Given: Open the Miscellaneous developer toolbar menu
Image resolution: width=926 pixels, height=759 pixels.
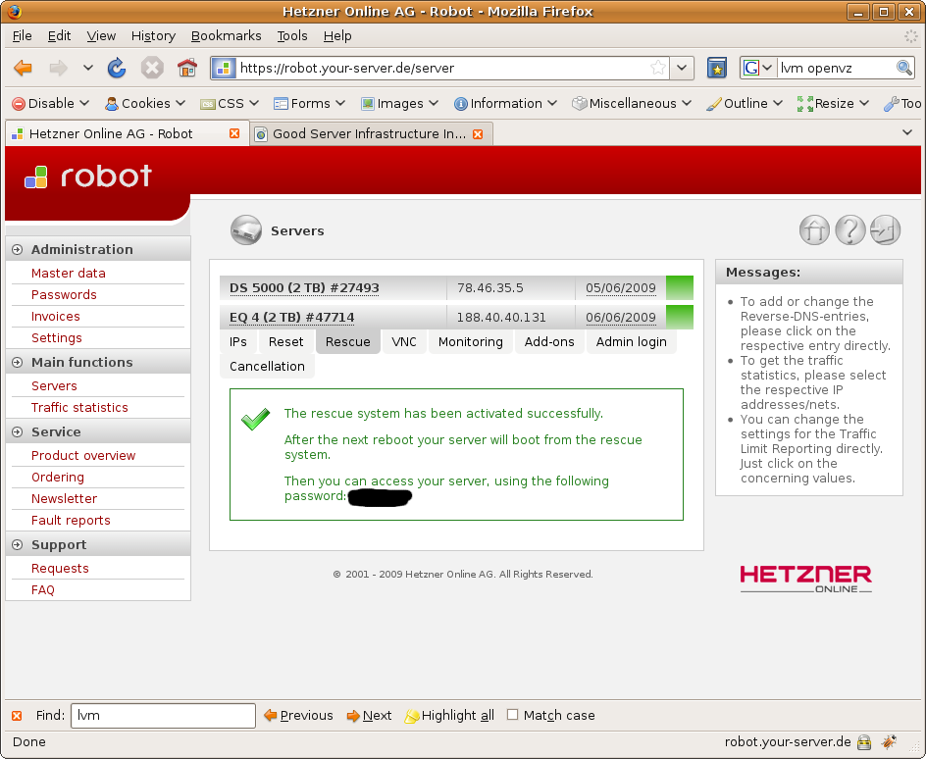Looking at the screenshot, I should click(x=632, y=103).
